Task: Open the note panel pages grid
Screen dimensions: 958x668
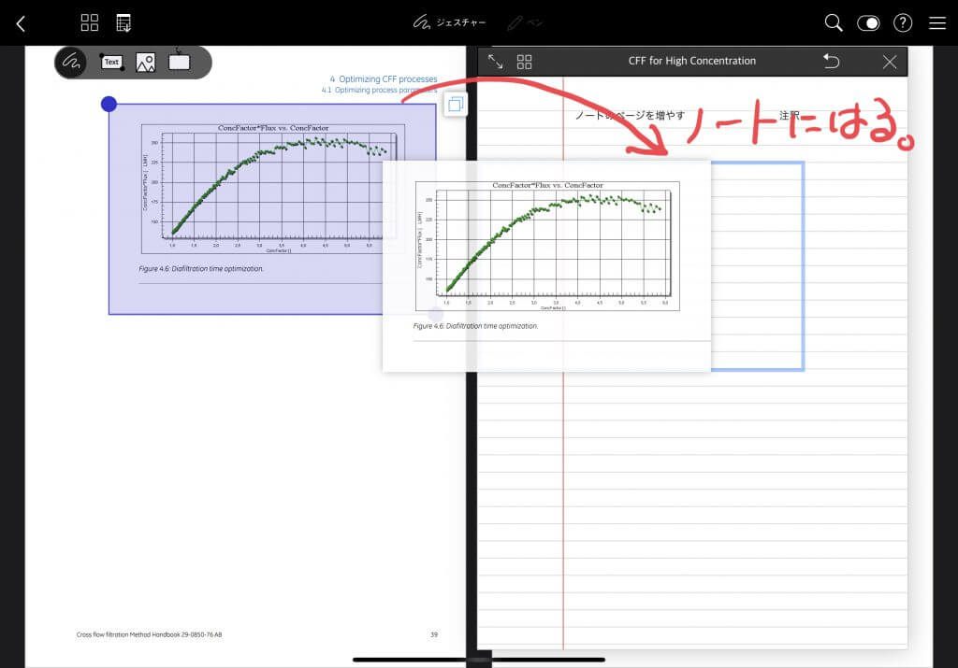Action: [x=524, y=62]
